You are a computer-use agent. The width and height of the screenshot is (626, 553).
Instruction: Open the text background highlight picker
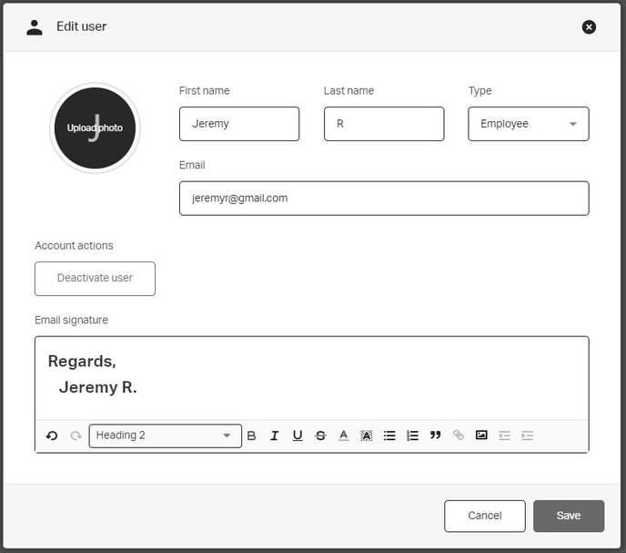366,435
